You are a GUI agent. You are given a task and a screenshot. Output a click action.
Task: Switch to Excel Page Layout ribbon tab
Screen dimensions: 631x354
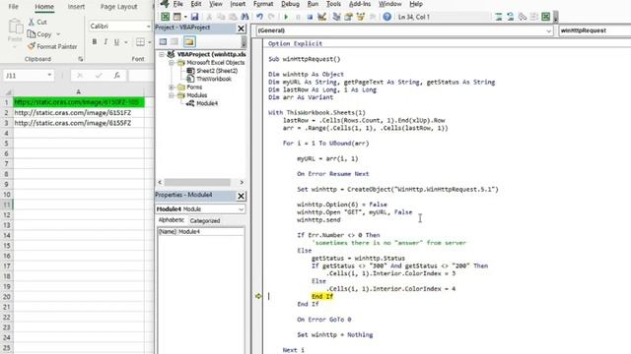click(118, 7)
